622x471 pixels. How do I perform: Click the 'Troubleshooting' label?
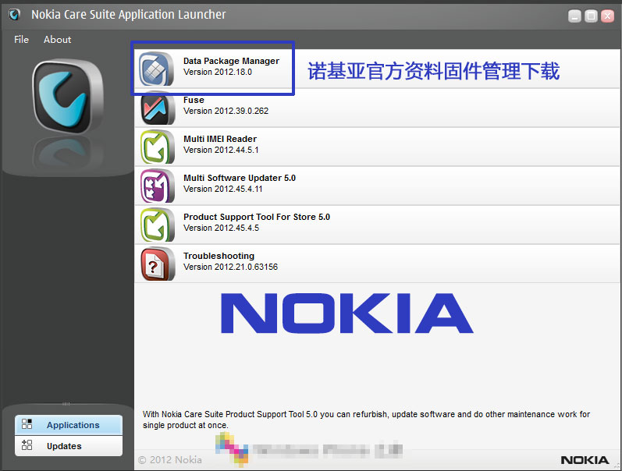pos(219,256)
